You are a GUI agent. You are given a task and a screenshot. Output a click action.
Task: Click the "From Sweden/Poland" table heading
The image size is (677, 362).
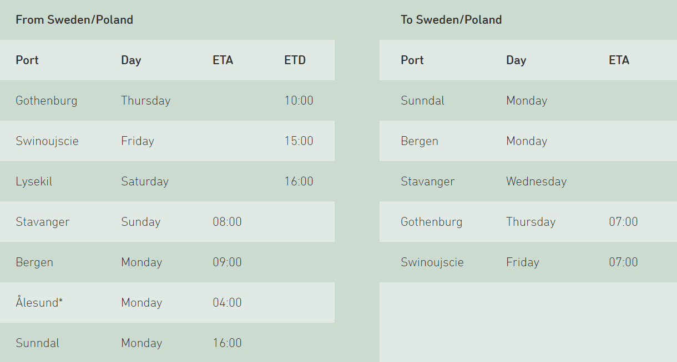coord(74,20)
